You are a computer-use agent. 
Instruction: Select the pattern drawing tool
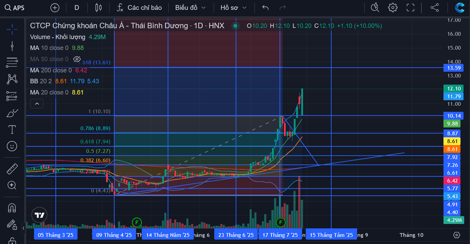(x=12, y=79)
